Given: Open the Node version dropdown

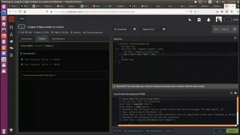Looking at the screenshot, I should coord(154,29).
